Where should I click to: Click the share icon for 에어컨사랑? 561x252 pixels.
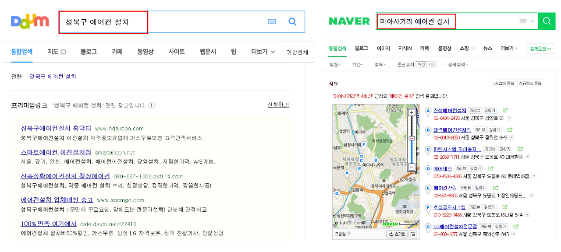point(495,188)
